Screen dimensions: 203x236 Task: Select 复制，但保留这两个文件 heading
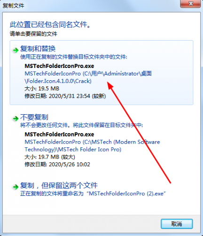click(x=59, y=185)
